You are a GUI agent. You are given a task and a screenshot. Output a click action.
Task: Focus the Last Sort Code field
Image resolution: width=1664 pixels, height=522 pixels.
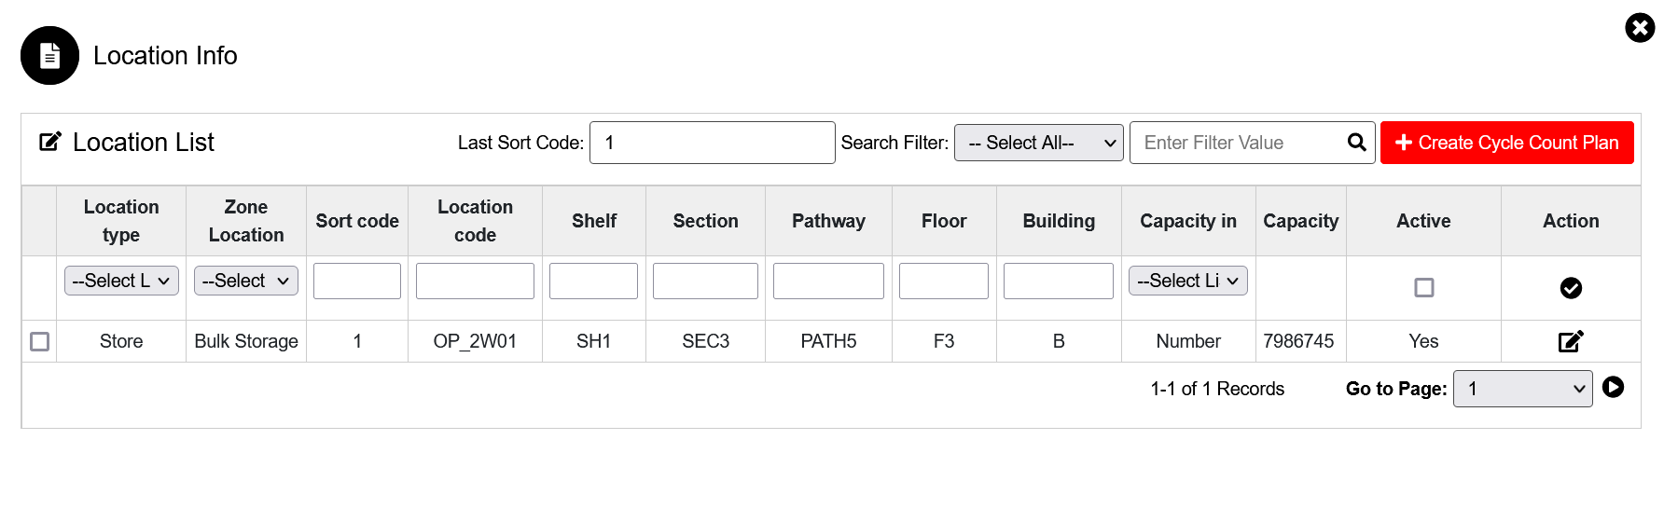[712, 143]
